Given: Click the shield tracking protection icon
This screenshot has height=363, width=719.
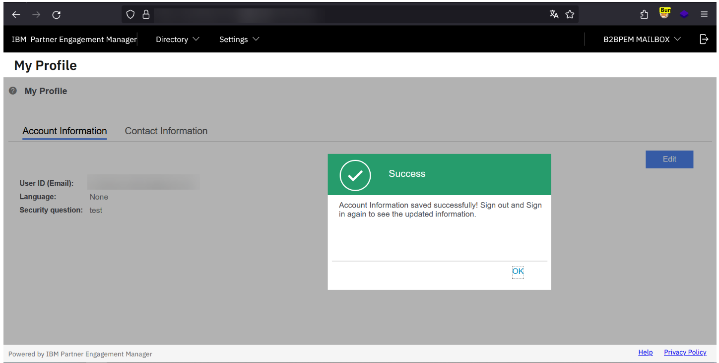Looking at the screenshot, I should 130,14.
